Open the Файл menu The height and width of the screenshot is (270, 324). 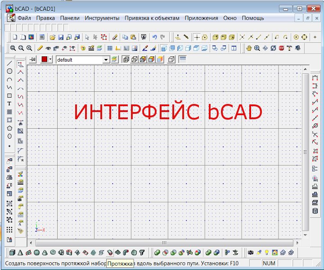(24, 18)
